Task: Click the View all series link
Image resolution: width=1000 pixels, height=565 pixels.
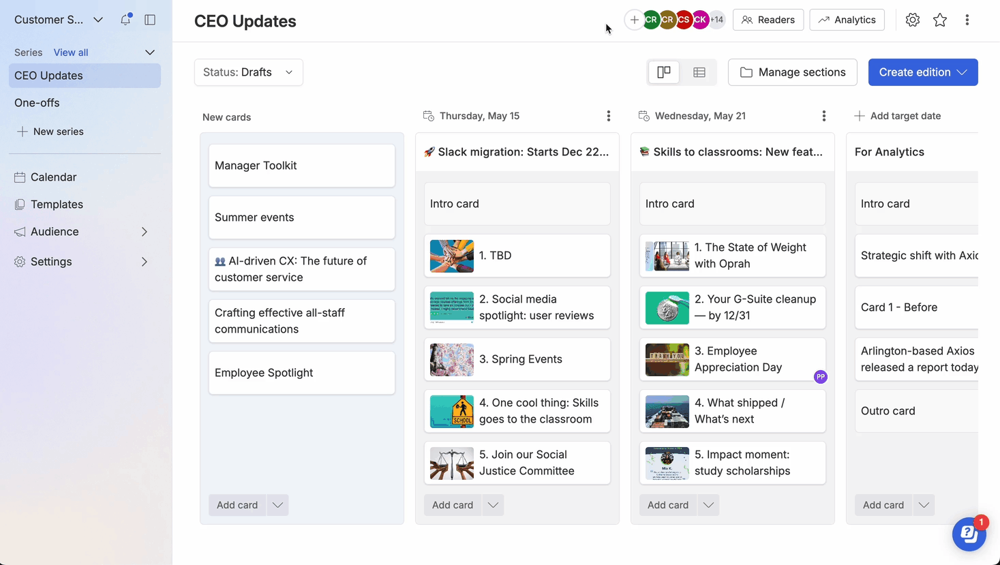Action: (71, 52)
